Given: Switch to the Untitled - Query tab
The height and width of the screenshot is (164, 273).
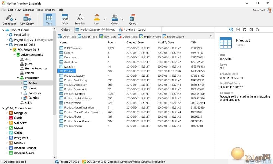Looking at the screenshot, I should (140, 30).
